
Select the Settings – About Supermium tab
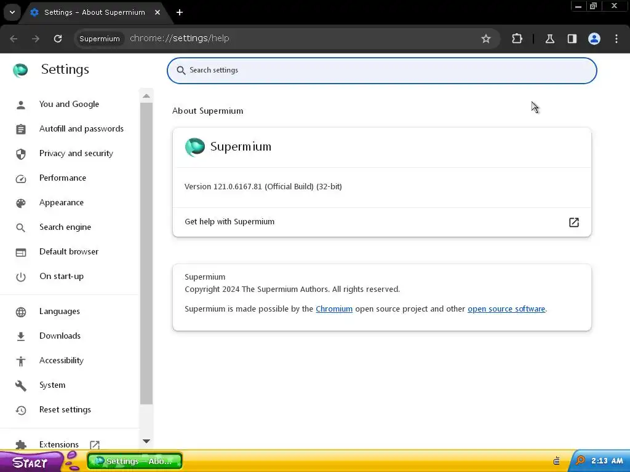click(x=95, y=12)
